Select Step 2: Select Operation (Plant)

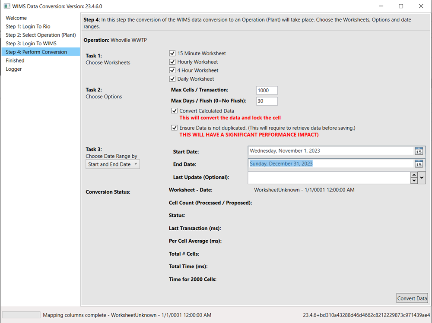[x=41, y=35]
